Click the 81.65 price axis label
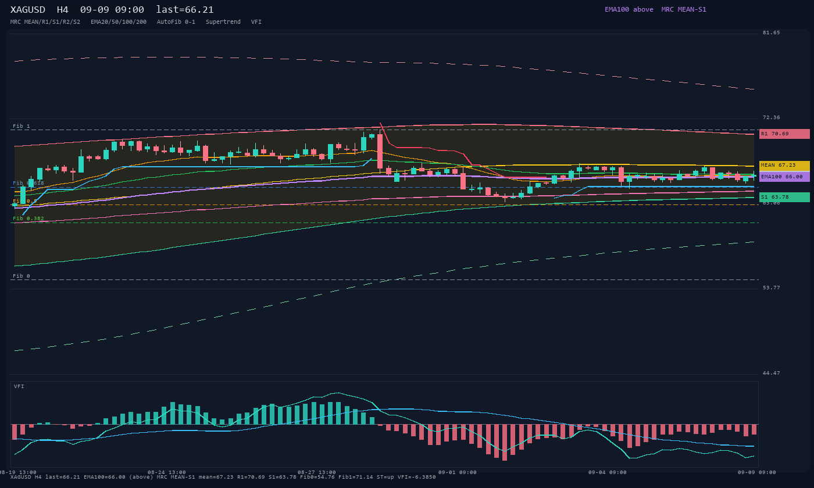This screenshot has height=488, width=814. 772,33
